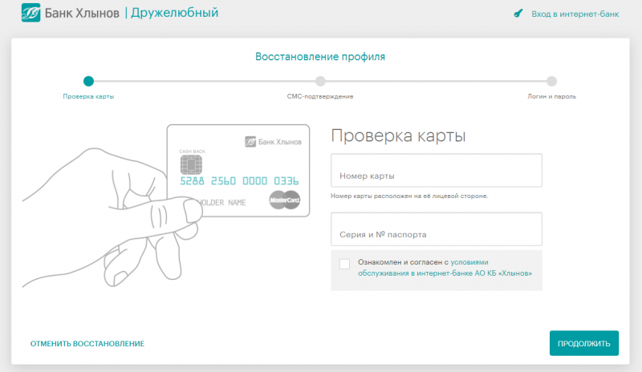
Task: Open Вход в интернет-банк link
Action: [575, 14]
